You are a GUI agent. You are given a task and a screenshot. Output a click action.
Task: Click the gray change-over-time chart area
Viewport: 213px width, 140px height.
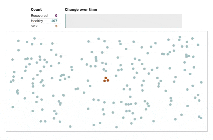click(124, 21)
